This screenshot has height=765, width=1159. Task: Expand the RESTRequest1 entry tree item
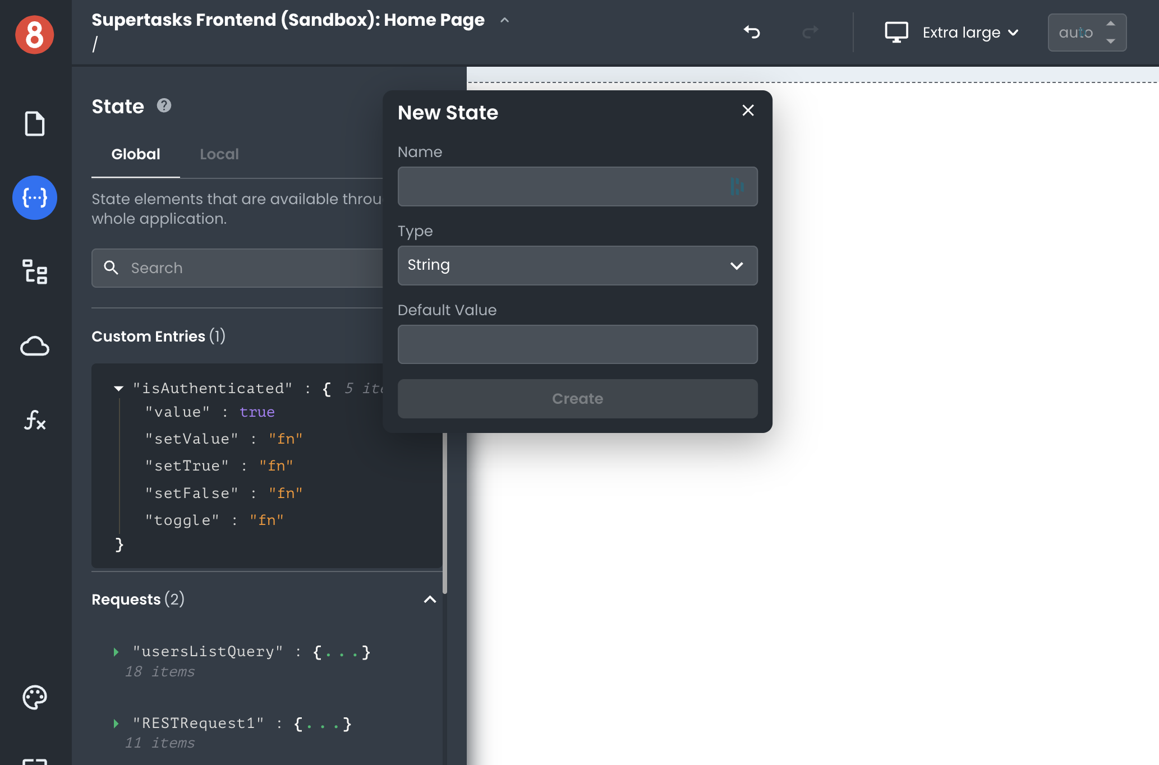coord(117,723)
